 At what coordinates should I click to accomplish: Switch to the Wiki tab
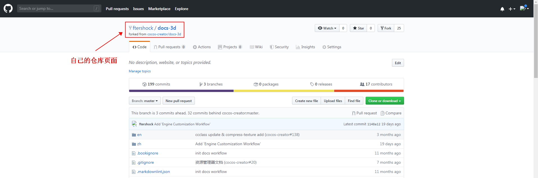pos(256,47)
